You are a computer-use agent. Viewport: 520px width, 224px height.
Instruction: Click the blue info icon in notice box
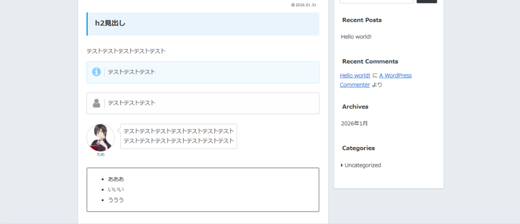click(96, 72)
